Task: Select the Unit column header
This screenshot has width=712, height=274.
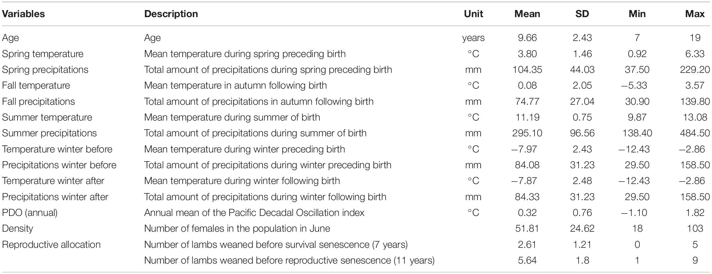Action: pos(473,14)
